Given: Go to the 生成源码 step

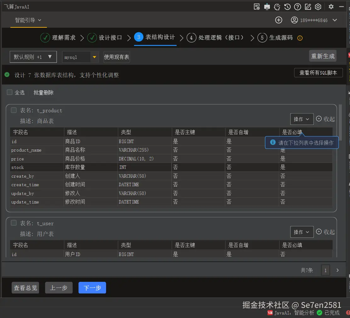Looking at the screenshot, I should click(x=281, y=38).
